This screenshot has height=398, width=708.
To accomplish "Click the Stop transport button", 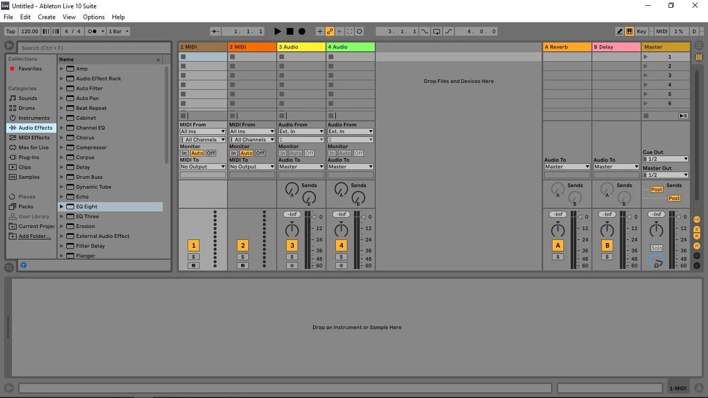I will tap(290, 32).
